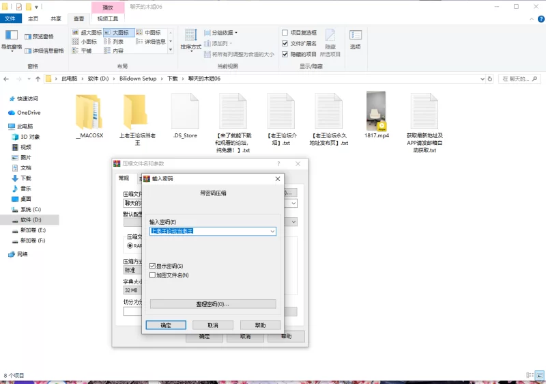Uncheck 显示密码 show password
546x384 pixels.
152,266
